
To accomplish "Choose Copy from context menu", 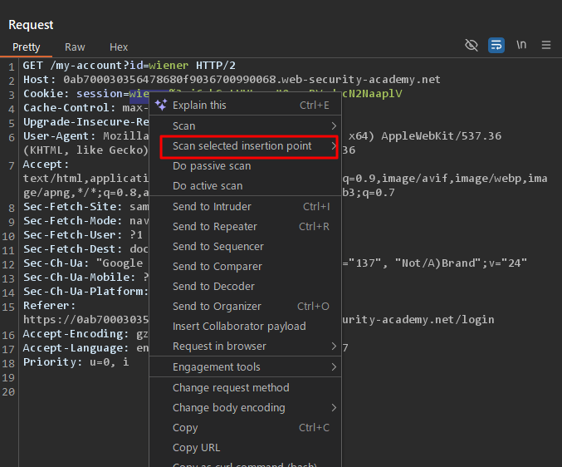I will point(245,428).
